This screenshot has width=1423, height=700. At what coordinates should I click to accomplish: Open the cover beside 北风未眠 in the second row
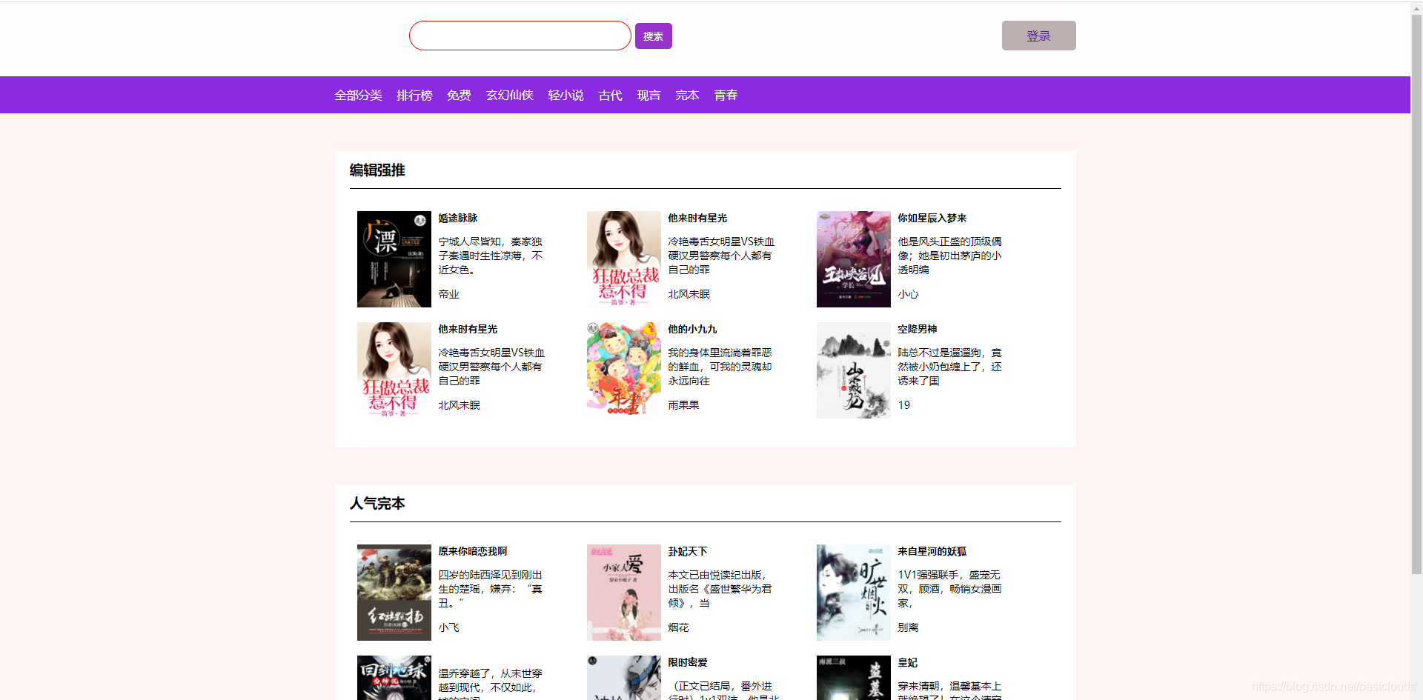394,370
